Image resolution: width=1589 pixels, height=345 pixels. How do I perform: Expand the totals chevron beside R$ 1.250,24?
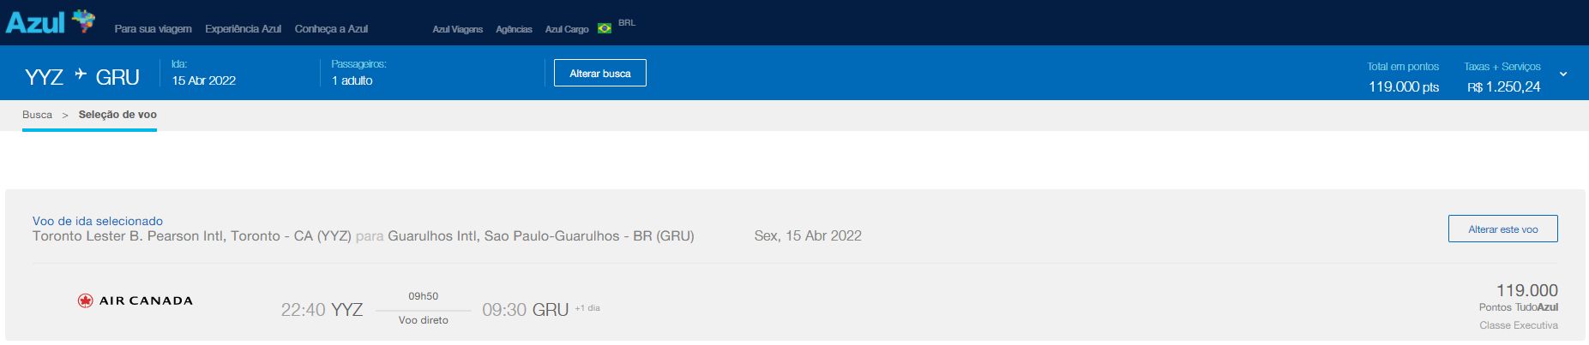pyautogui.click(x=1563, y=74)
